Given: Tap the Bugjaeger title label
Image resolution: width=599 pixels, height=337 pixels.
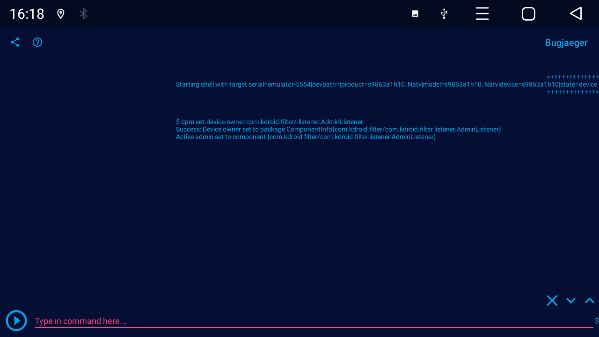Looking at the screenshot, I should (x=566, y=43).
